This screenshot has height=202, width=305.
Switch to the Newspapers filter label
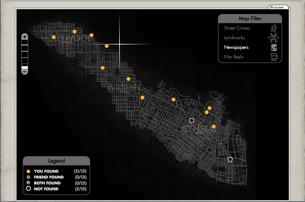[x=236, y=47]
